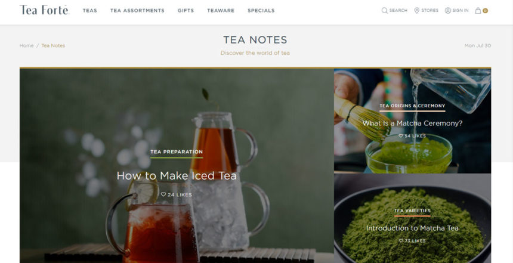Like the Introduction to Matcha Tea heart

coord(401,241)
